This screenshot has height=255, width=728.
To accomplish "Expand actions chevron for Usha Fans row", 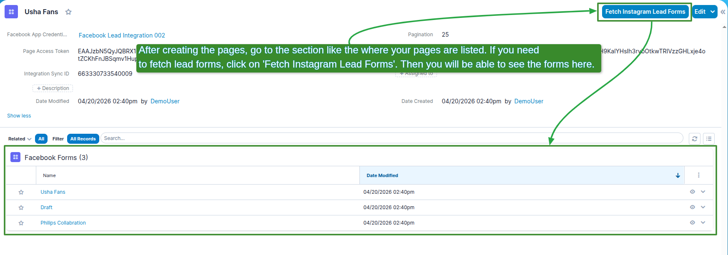I will click(x=703, y=192).
